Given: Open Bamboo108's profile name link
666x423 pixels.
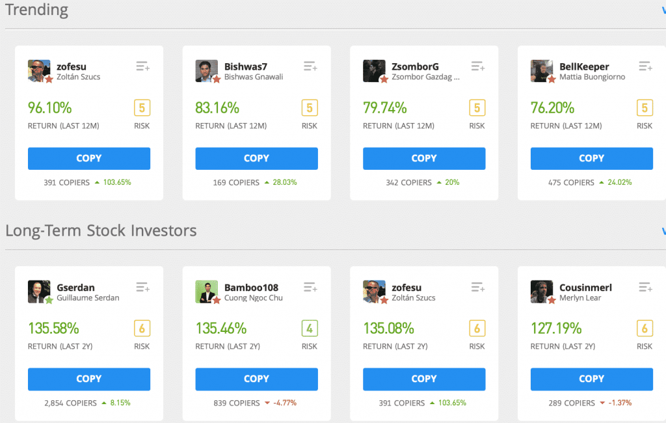Looking at the screenshot, I should (251, 288).
